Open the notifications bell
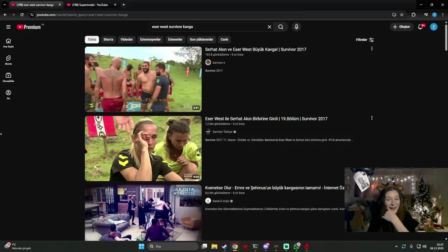 coord(421,27)
